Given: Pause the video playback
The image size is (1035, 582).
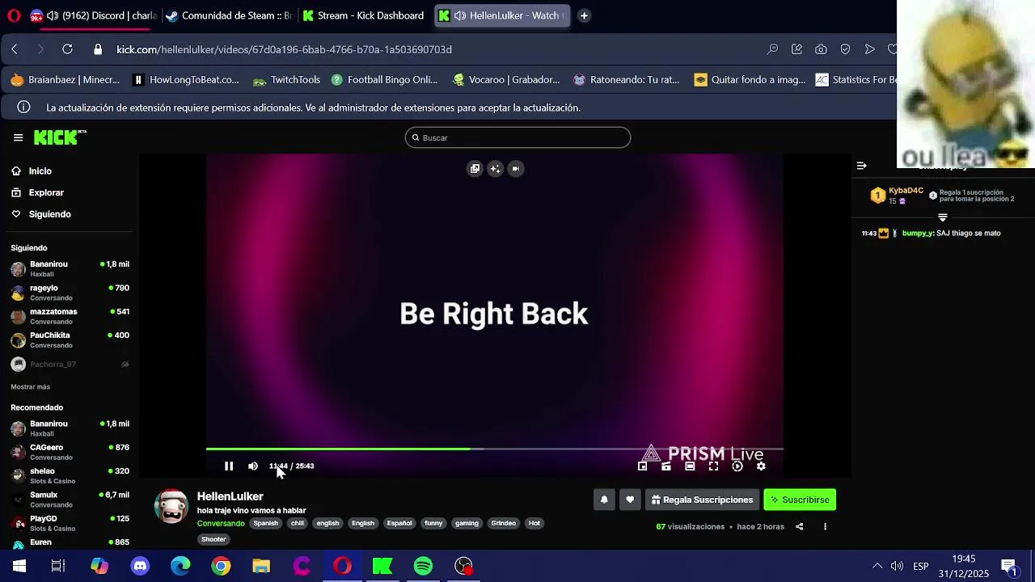Looking at the screenshot, I should tap(229, 466).
